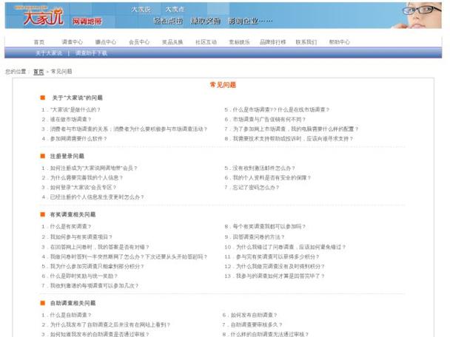450x337 pixels.
Task: Click the 注册登录问题 section heading
Action: pos(67,156)
